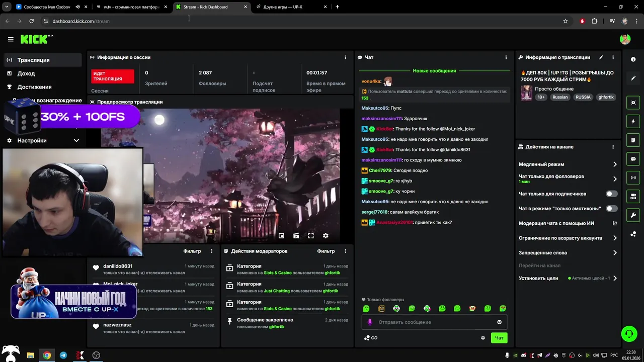Image resolution: width=644 pixels, height=362 pixels.
Task: Expand Ограничение по возрасту аккаунта
Action: click(614, 238)
